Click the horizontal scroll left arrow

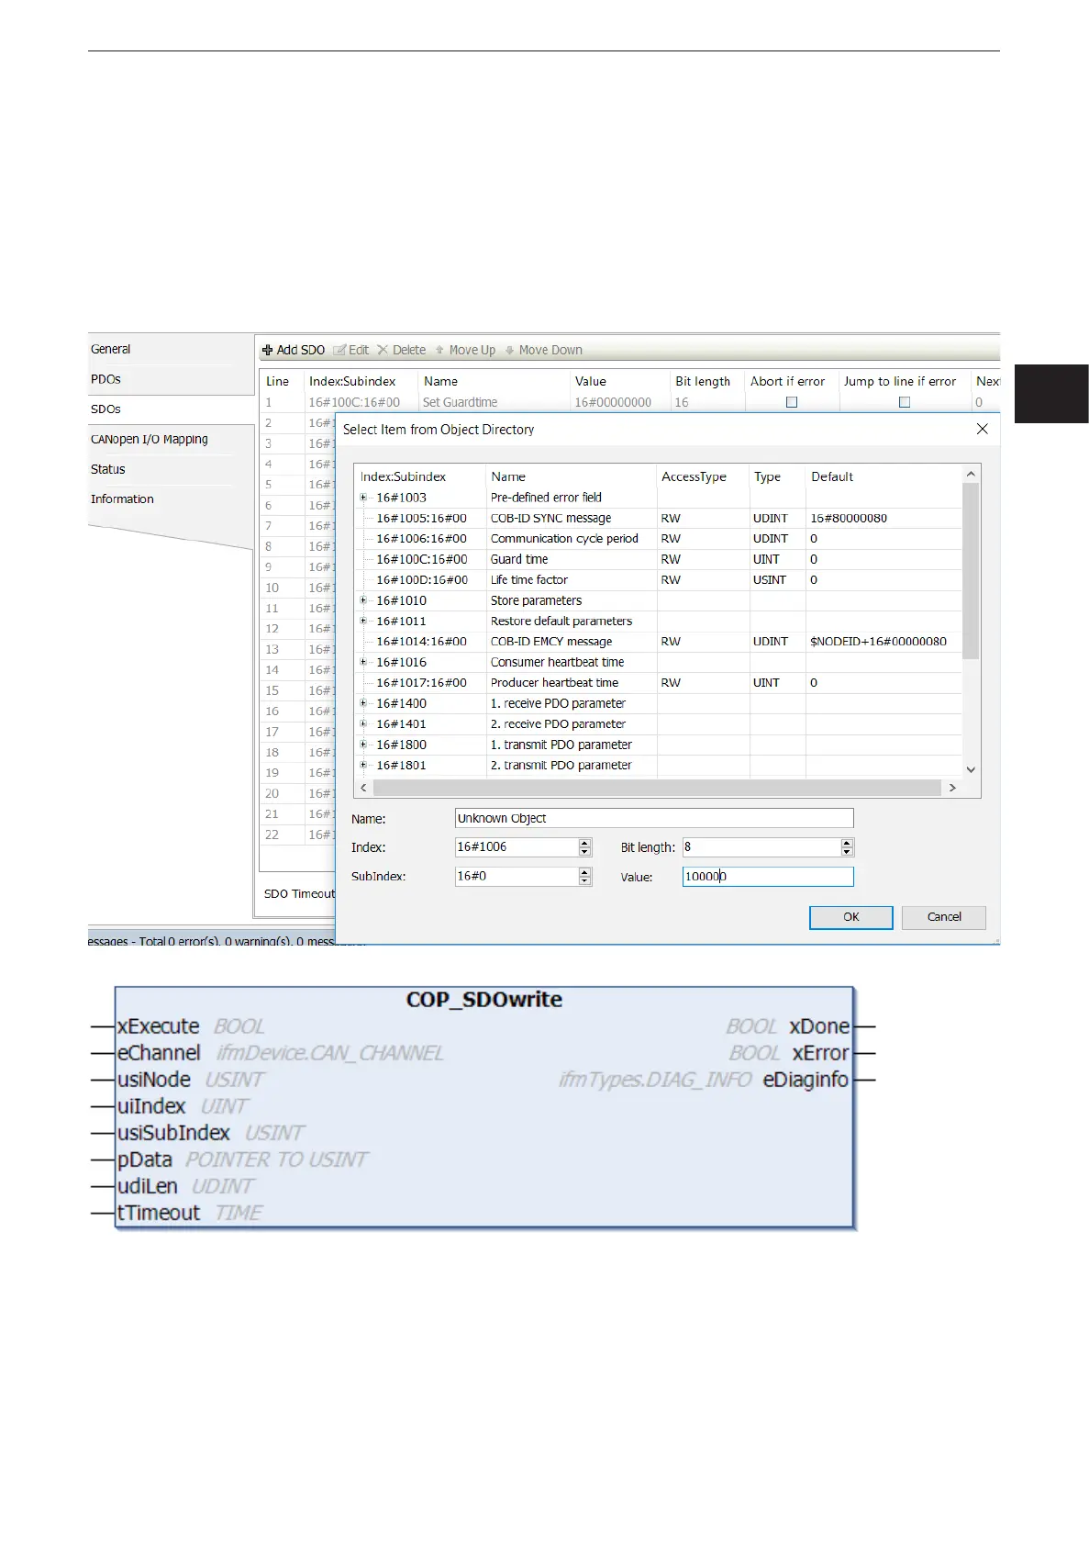(363, 788)
